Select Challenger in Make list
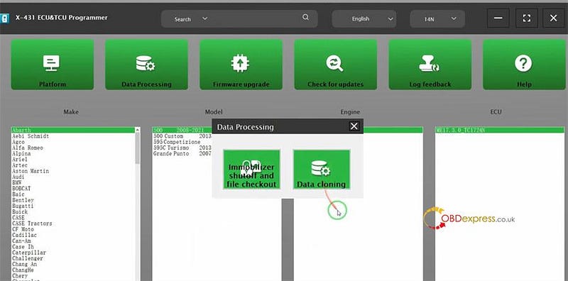 pos(73,258)
